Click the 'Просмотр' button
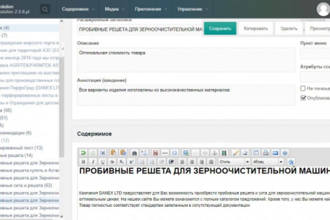The height and width of the screenshot is (220, 330). pyautogui.click(x=318, y=28)
